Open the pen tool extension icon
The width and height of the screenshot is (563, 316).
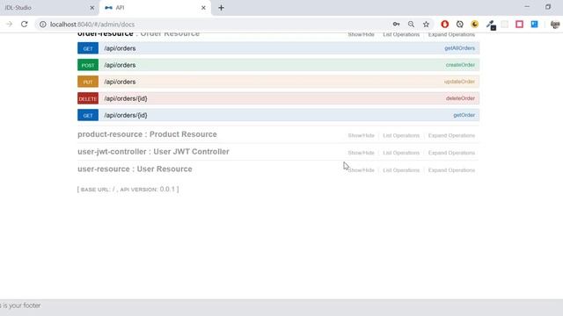[x=491, y=25]
